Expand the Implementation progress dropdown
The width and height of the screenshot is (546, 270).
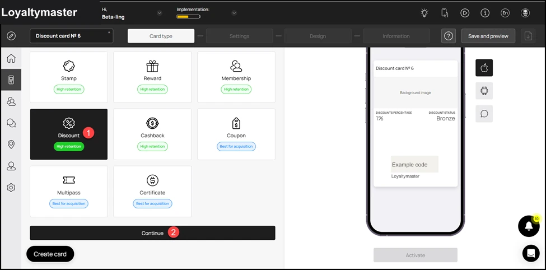(x=234, y=13)
